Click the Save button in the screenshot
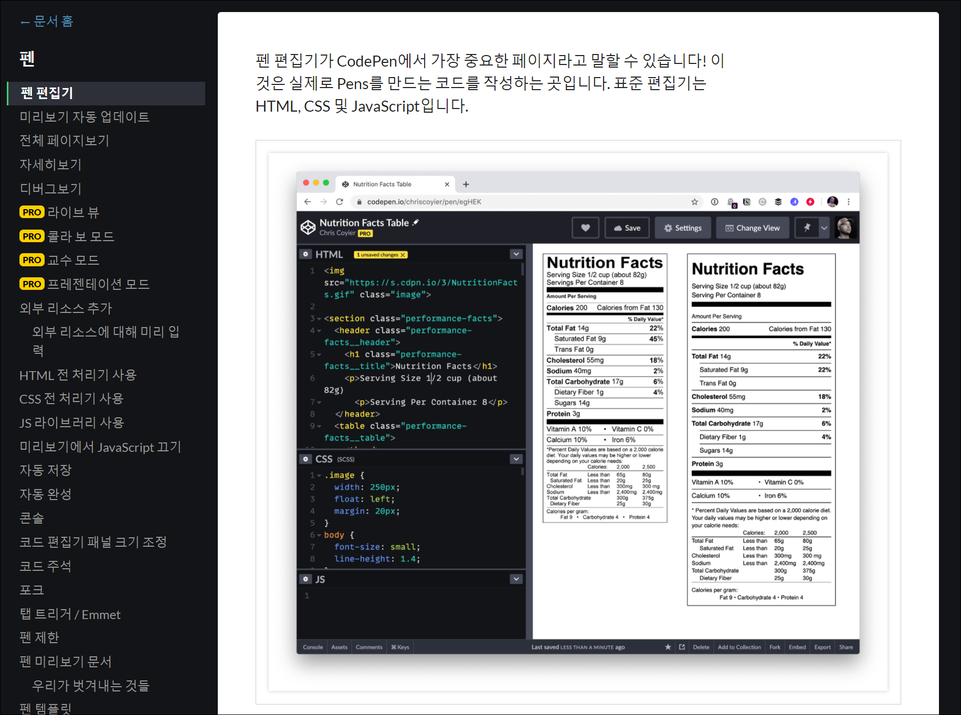This screenshot has height=715, width=961. pyautogui.click(x=627, y=228)
